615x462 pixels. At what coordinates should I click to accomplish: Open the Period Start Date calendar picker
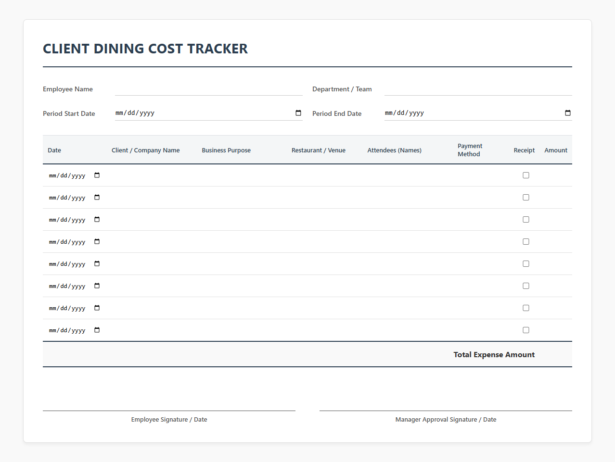298,113
